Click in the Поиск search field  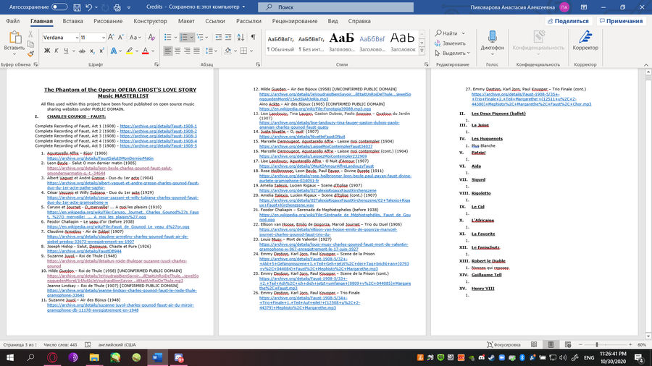[x=335, y=7]
